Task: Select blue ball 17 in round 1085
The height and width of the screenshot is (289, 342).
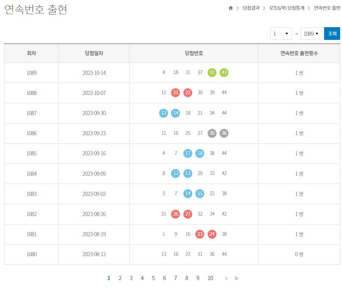Action: (x=188, y=153)
